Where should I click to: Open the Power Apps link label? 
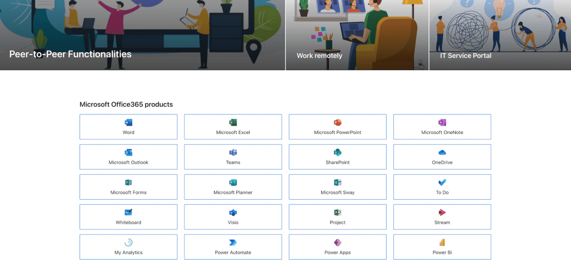[x=338, y=252]
